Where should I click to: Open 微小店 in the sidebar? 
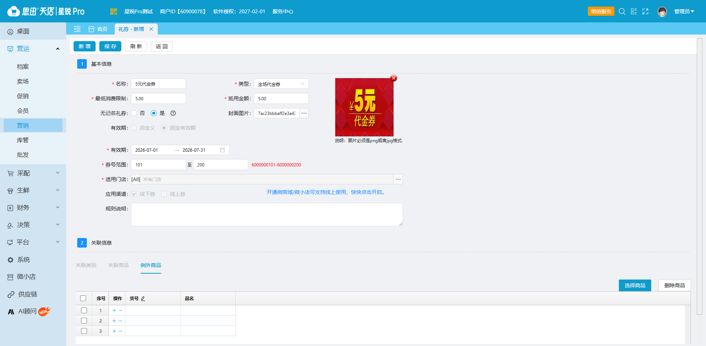click(x=33, y=277)
